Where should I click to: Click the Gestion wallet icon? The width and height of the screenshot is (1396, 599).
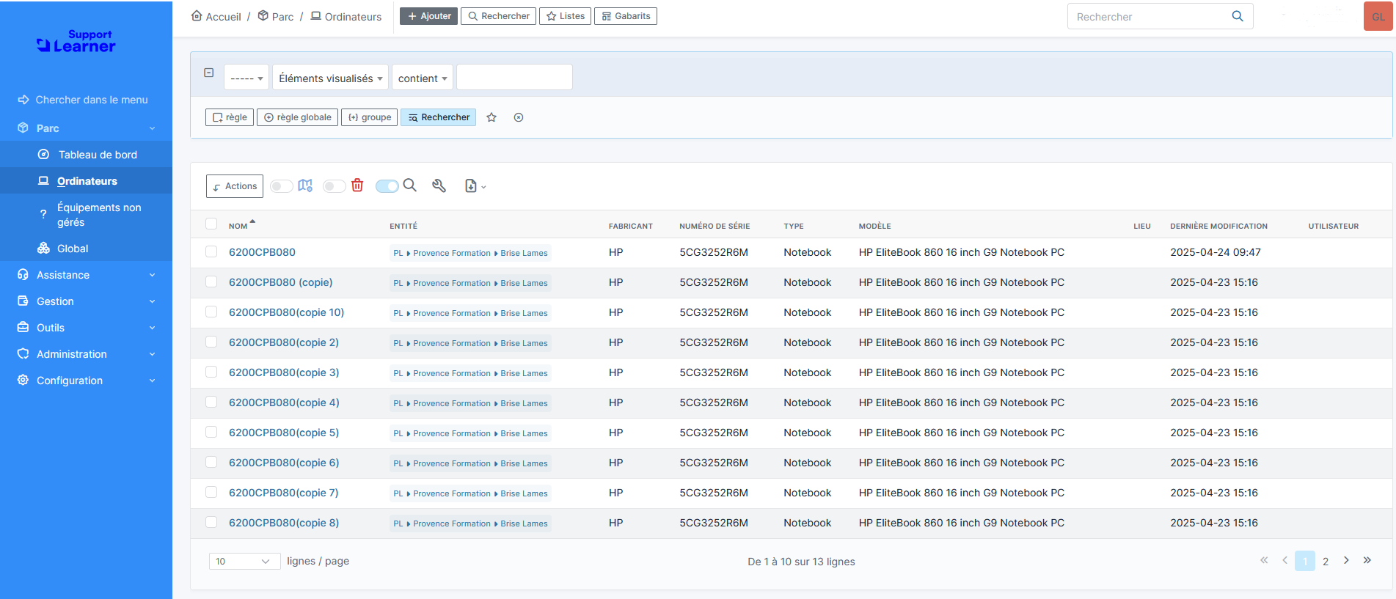point(23,301)
